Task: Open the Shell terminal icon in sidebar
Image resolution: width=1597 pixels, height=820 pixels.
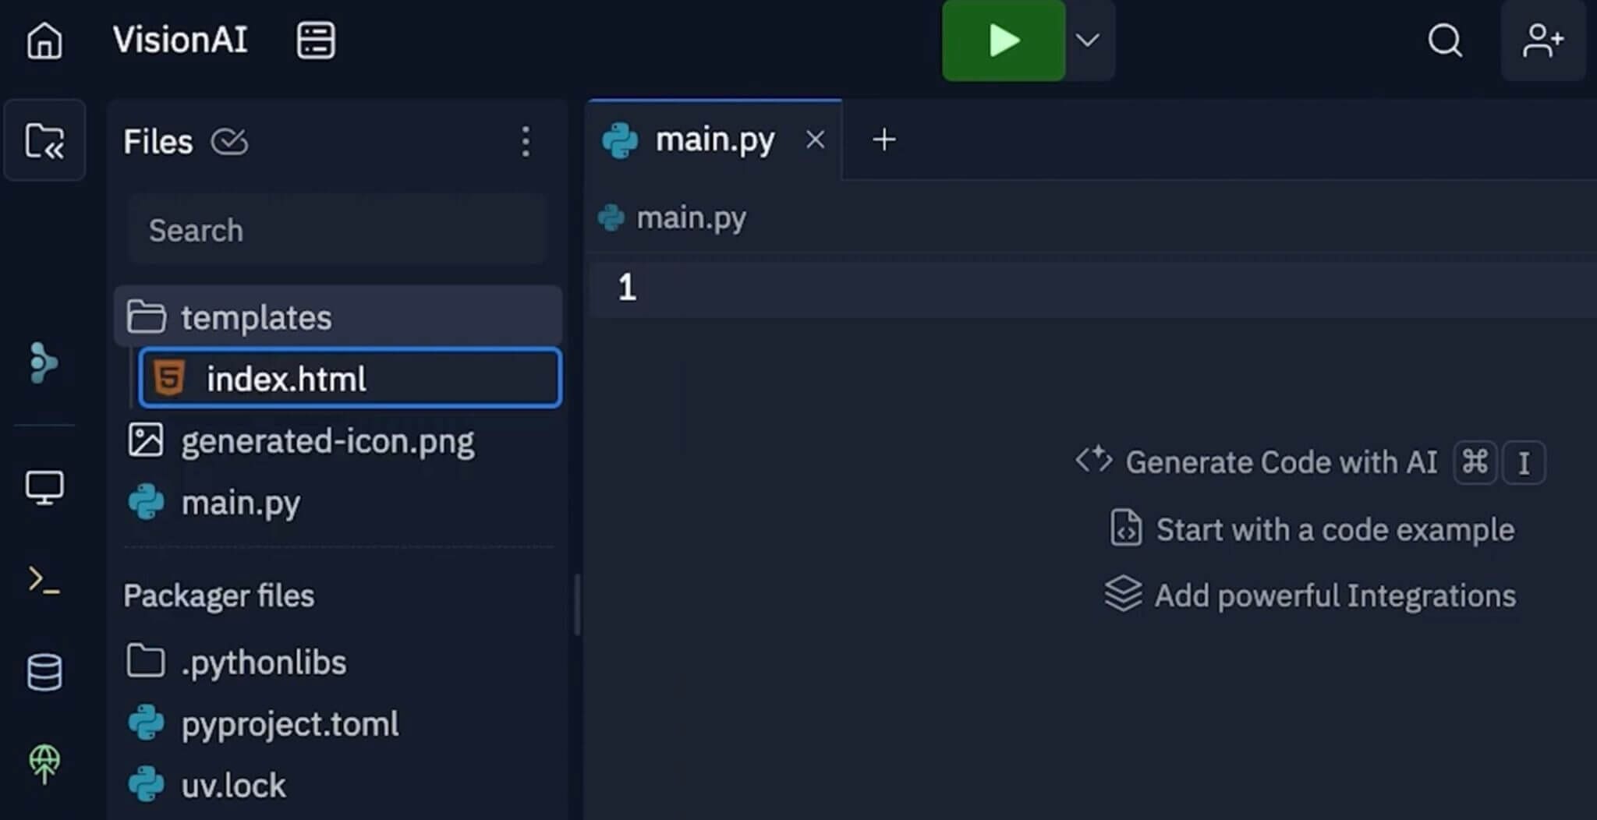Action: 44,581
